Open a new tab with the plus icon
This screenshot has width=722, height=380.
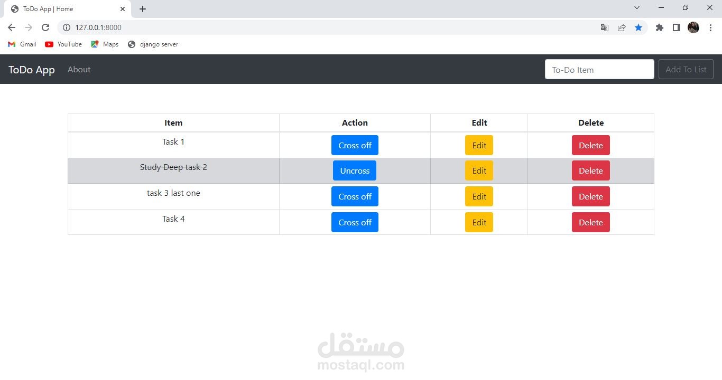click(143, 9)
